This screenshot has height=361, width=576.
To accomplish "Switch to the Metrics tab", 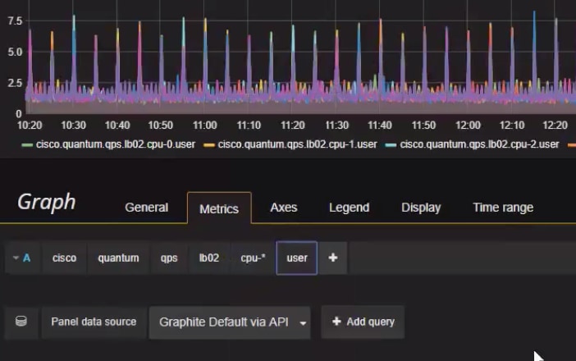I will [x=219, y=208].
